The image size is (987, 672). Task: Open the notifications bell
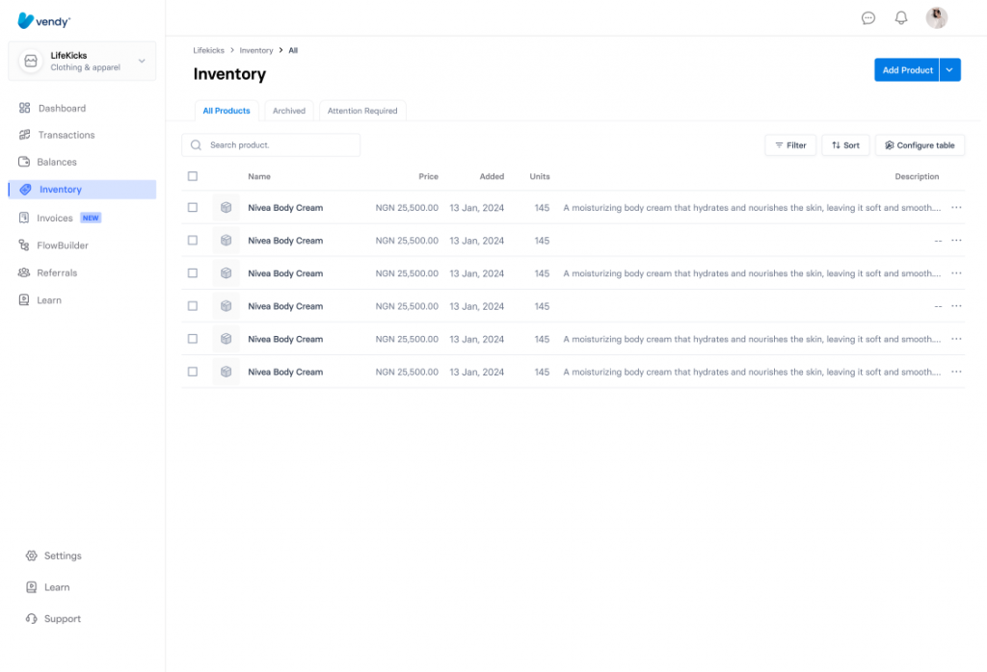click(x=900, y=17)
